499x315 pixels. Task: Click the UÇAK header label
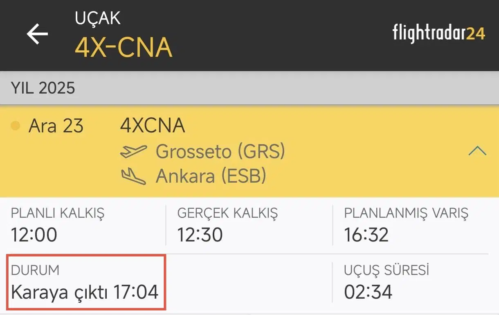[98, 18]
